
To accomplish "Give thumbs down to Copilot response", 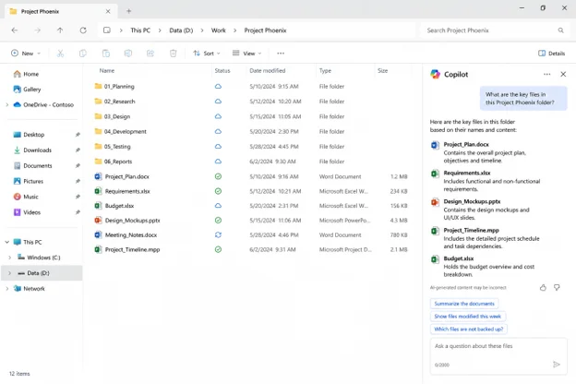I will (x=557, y=288).
